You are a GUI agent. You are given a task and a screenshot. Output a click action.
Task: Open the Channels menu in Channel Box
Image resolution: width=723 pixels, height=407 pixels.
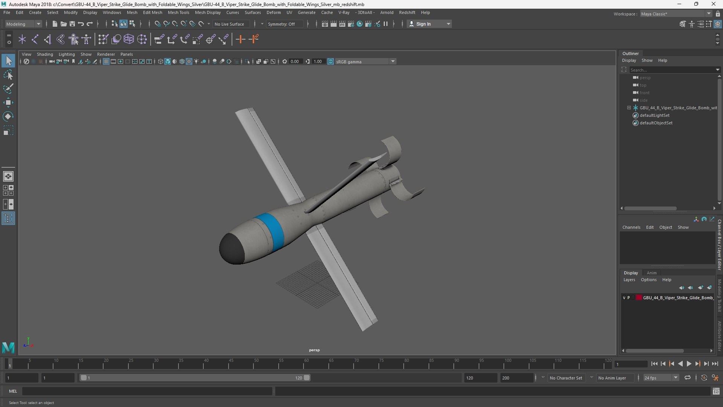(631, 227)
